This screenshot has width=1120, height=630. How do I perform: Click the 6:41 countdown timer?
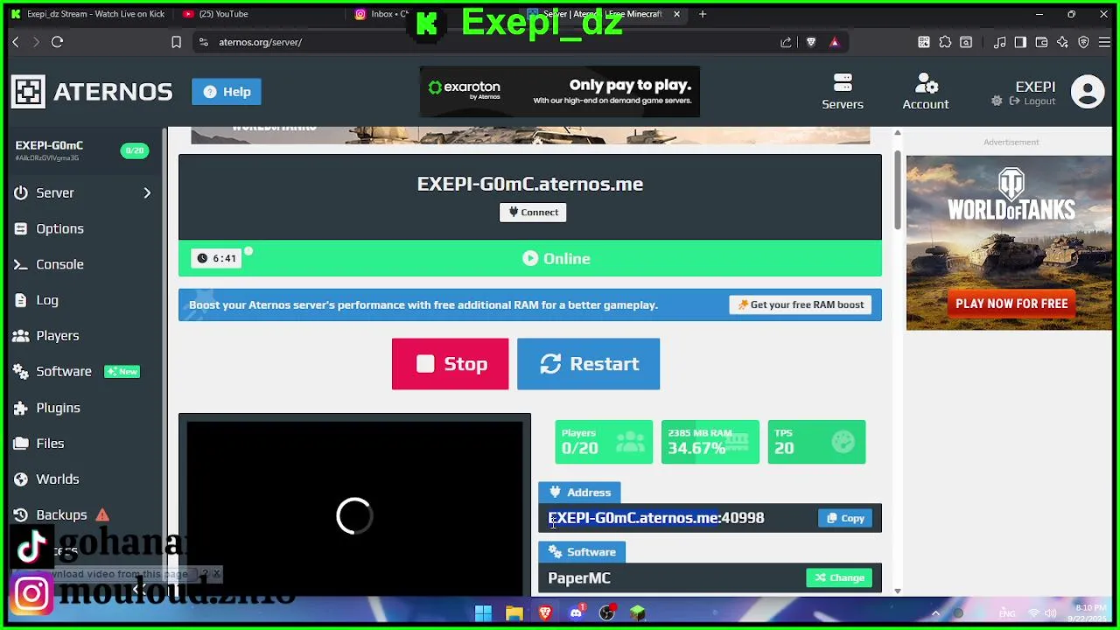[216, 258]
